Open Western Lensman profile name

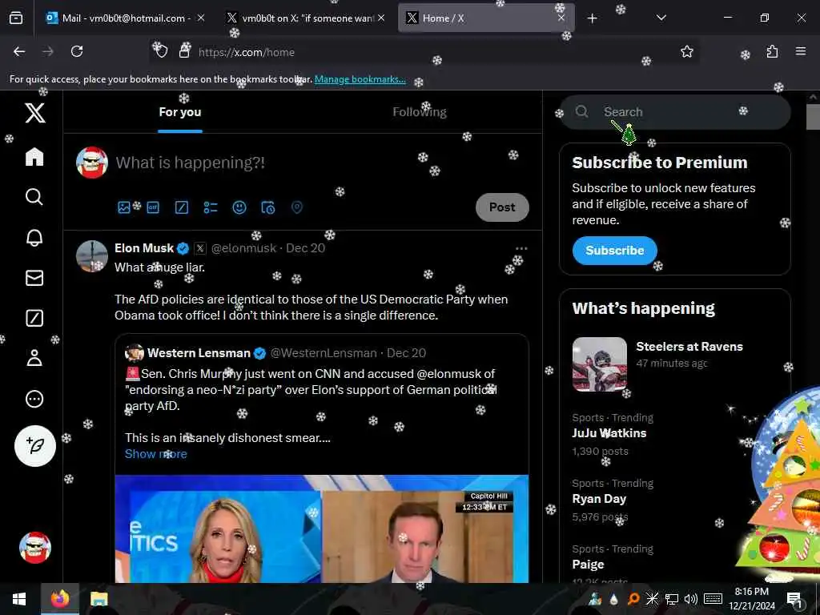[199, 353]
